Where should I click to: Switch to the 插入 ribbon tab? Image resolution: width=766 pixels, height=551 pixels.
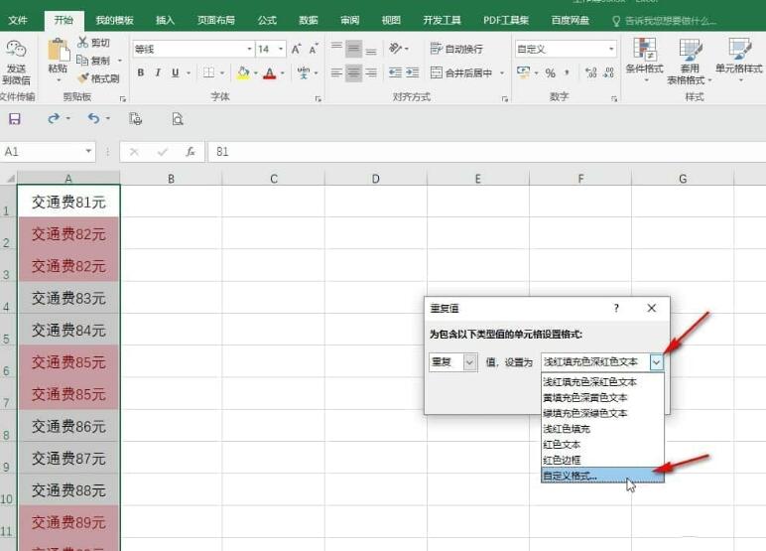point(165,20)
